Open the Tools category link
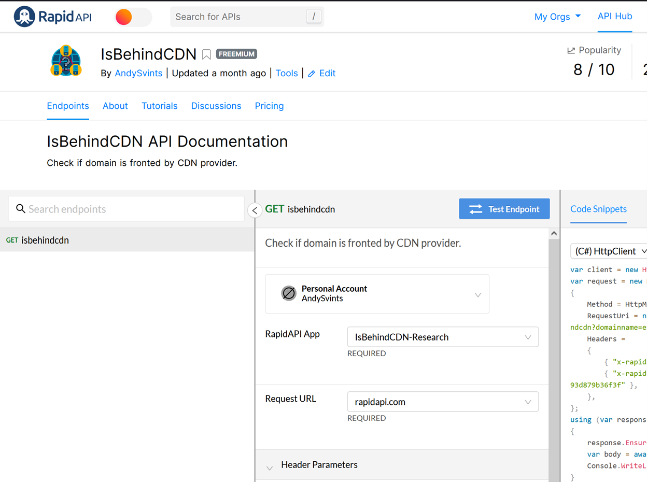The image size is (647, 482). click(287, 73)
